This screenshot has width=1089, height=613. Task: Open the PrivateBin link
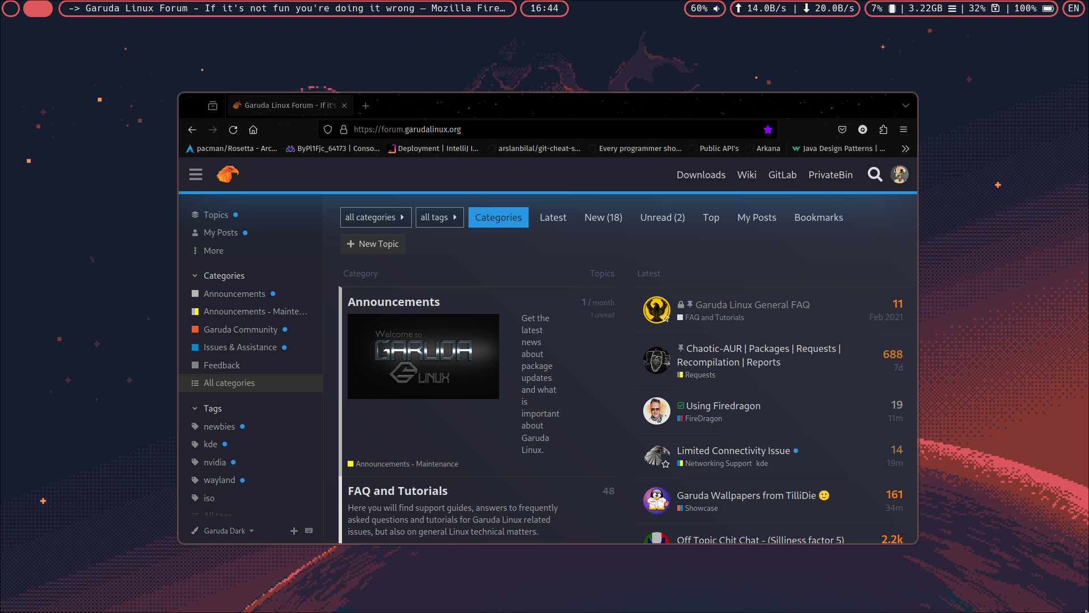(830, 175)
